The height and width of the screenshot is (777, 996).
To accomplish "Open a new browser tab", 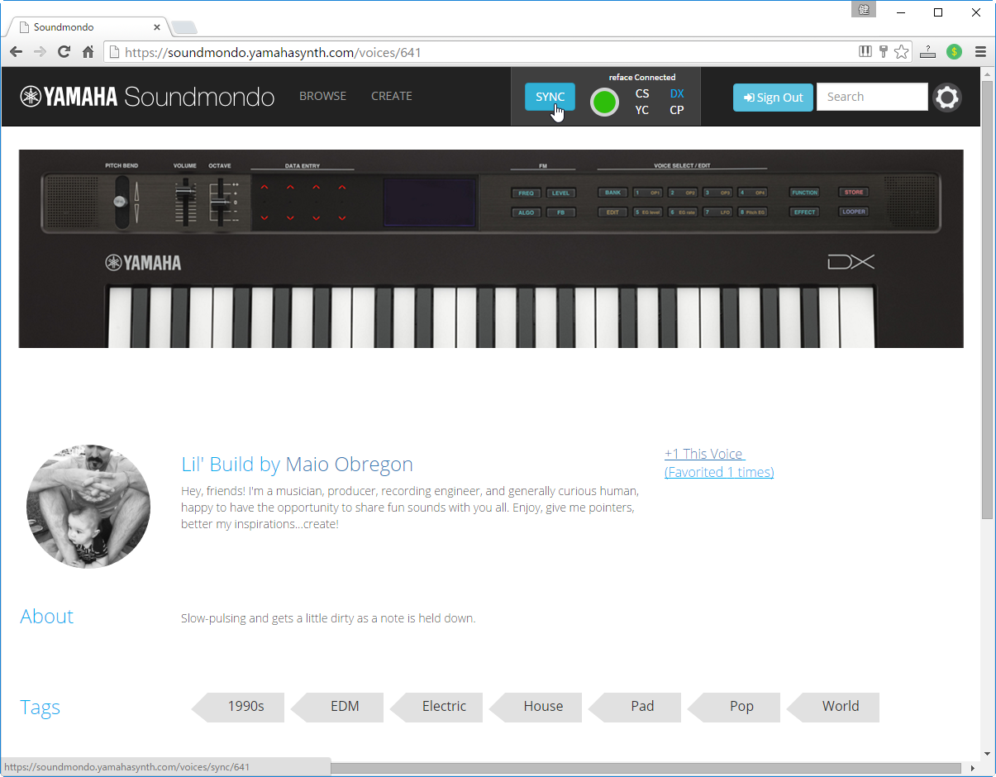I will (x=184, y=28).
